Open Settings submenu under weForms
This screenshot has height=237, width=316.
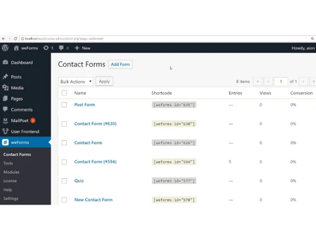tap(11, 198)
